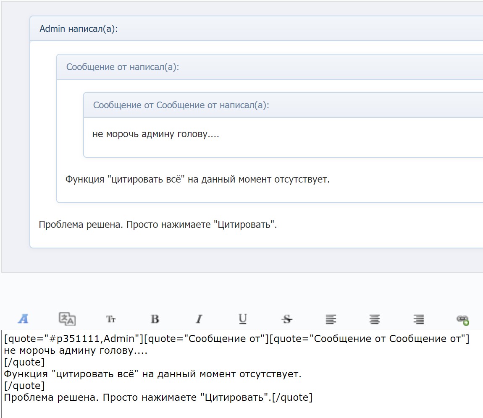Center align the text
483x418 pixels.
click(x=375, y=319)
